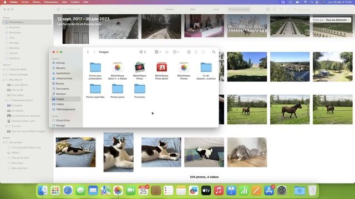Open the Finder action (ellipsis) menu
The height and width of the screenshot is (199, 355).
176,52
